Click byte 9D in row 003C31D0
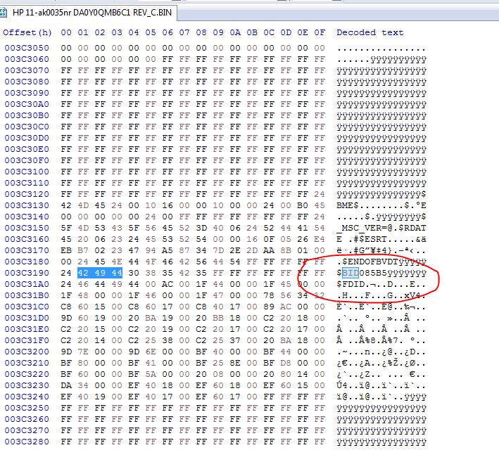This screenshot has height=450, width=499. click(x=66, y=318)
